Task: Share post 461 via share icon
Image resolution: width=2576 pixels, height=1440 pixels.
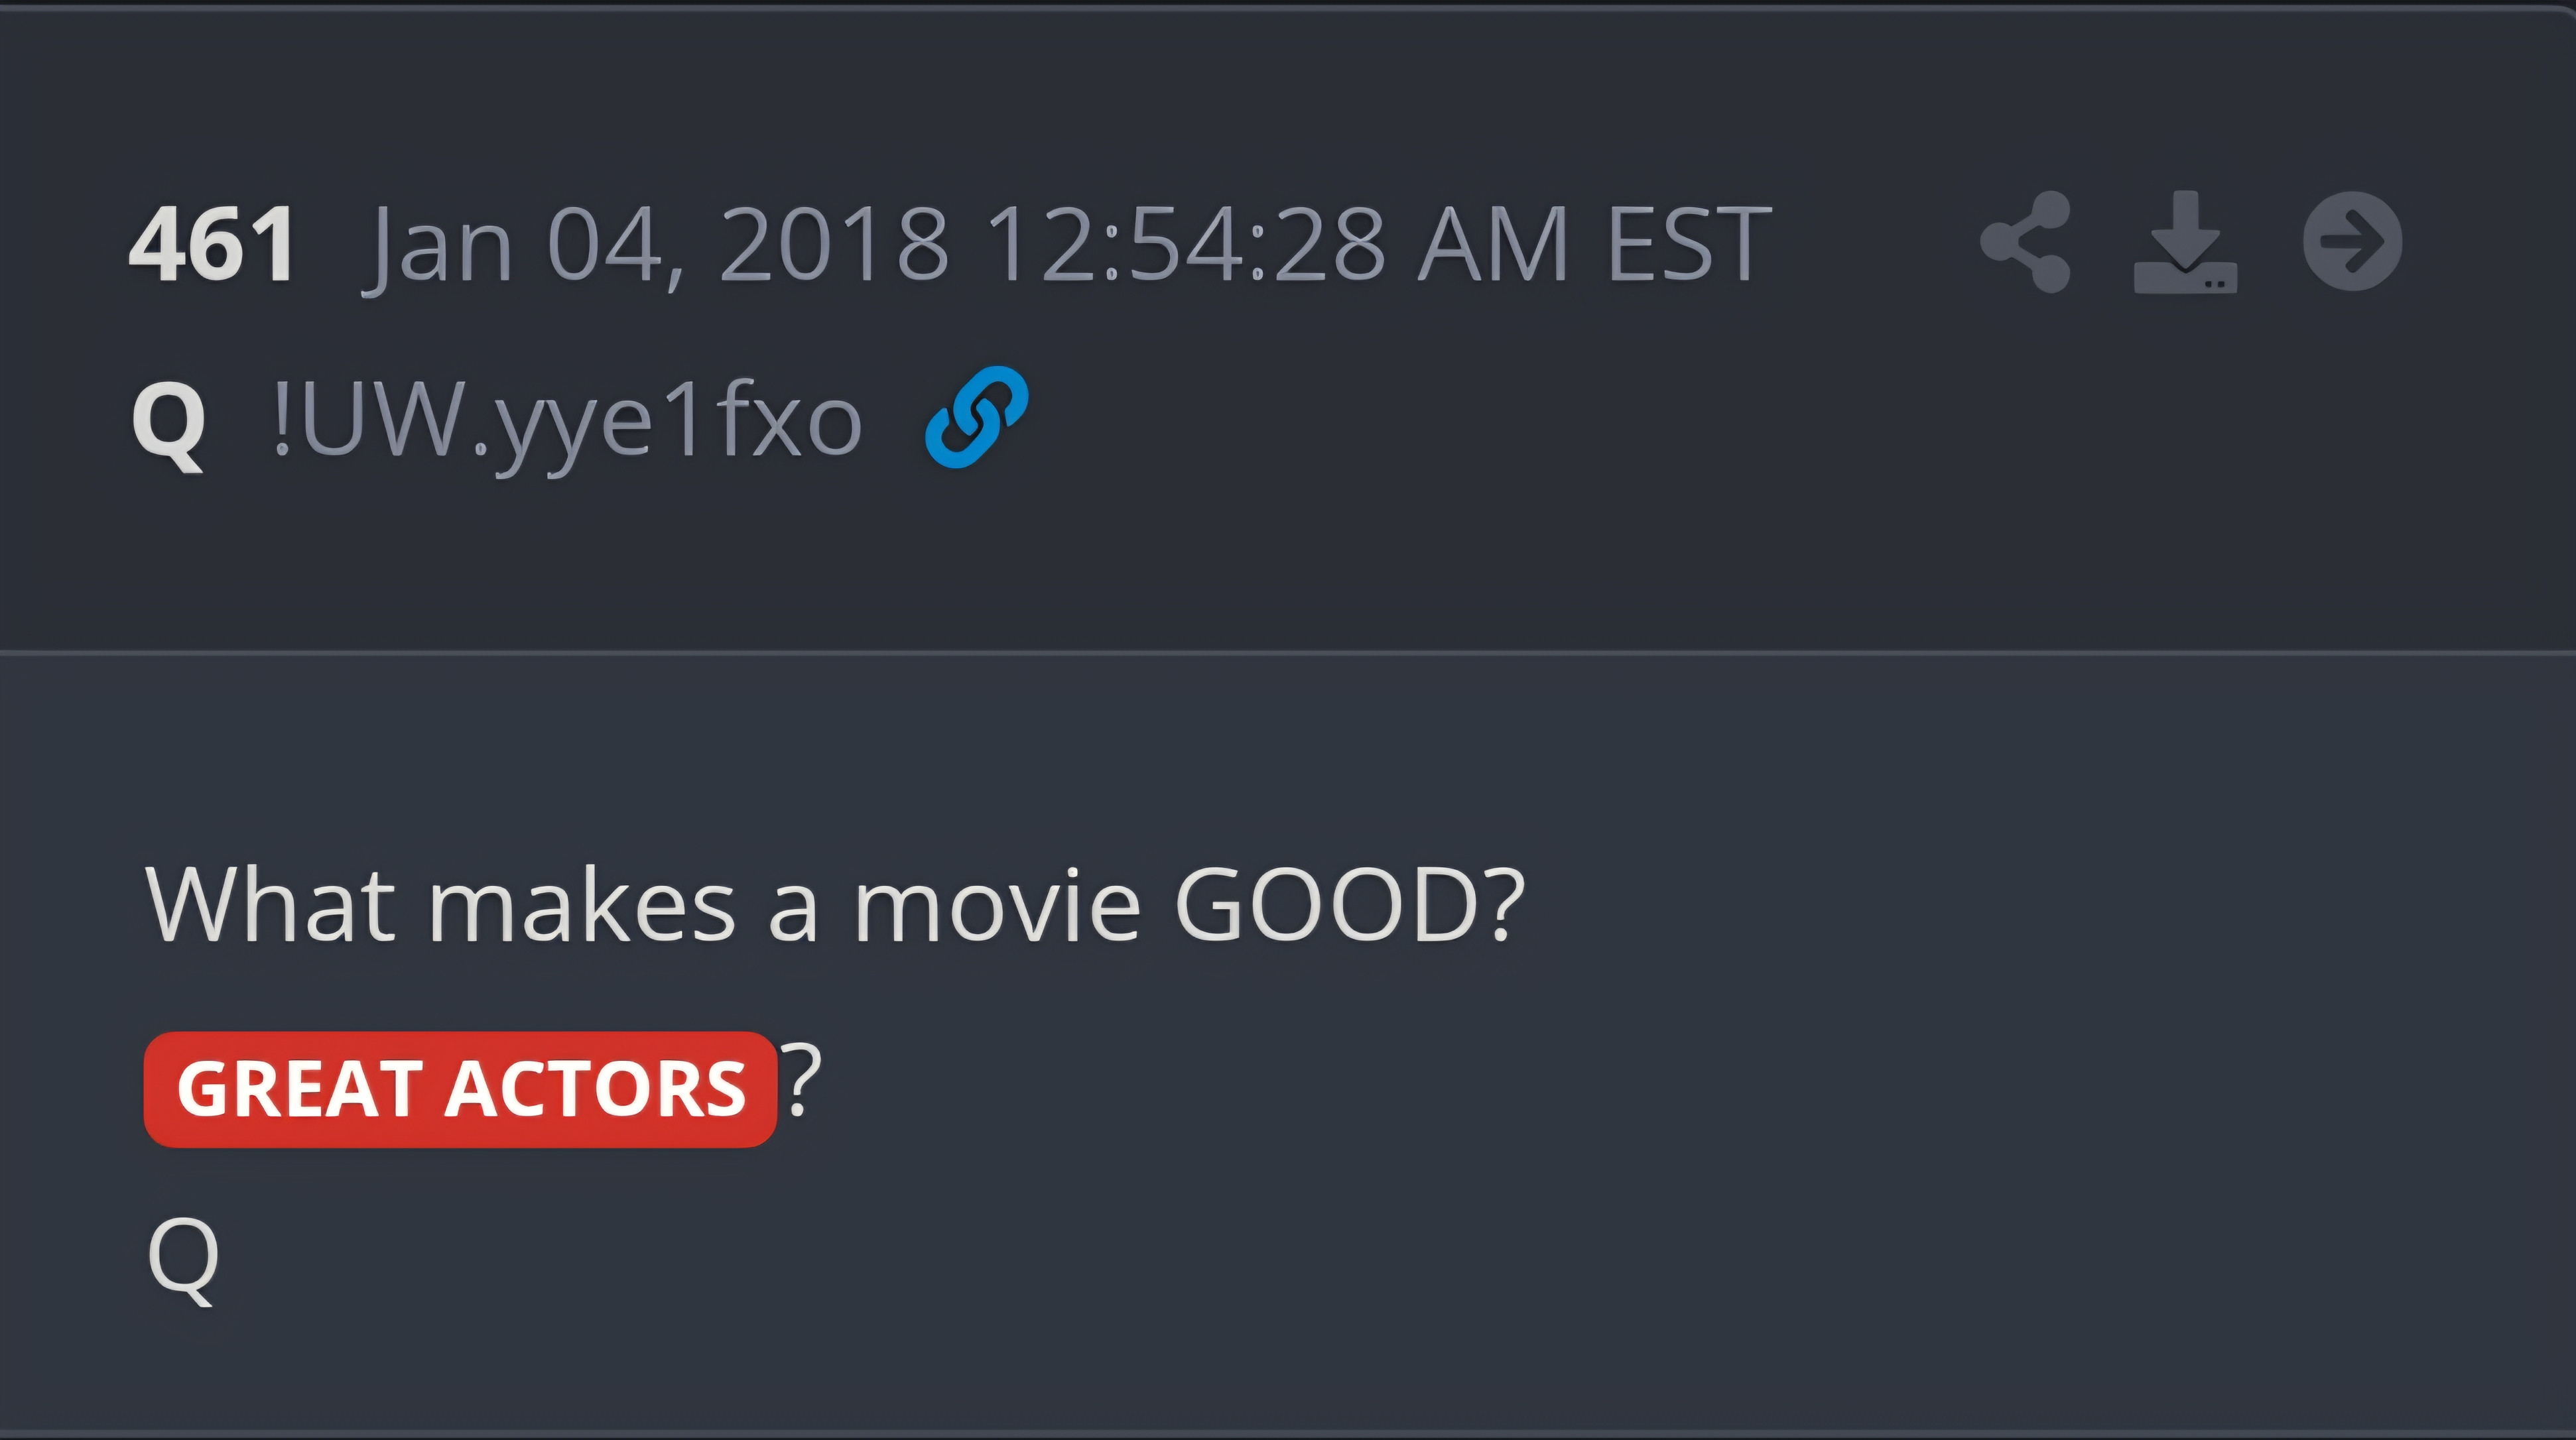Action: click(x=2025, y=242)
